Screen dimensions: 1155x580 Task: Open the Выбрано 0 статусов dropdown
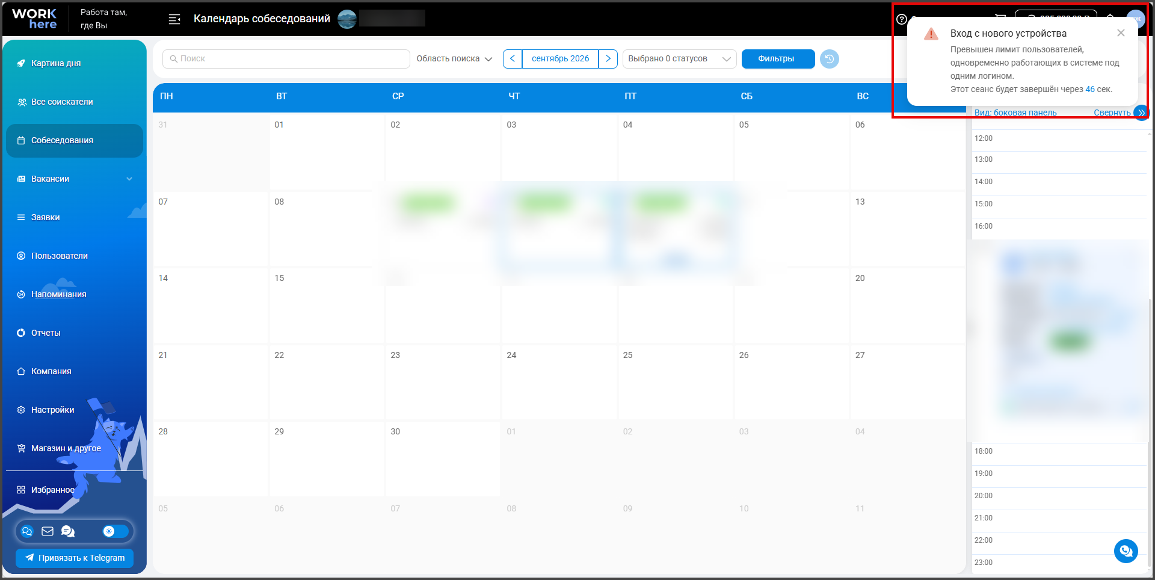point(679,59)
